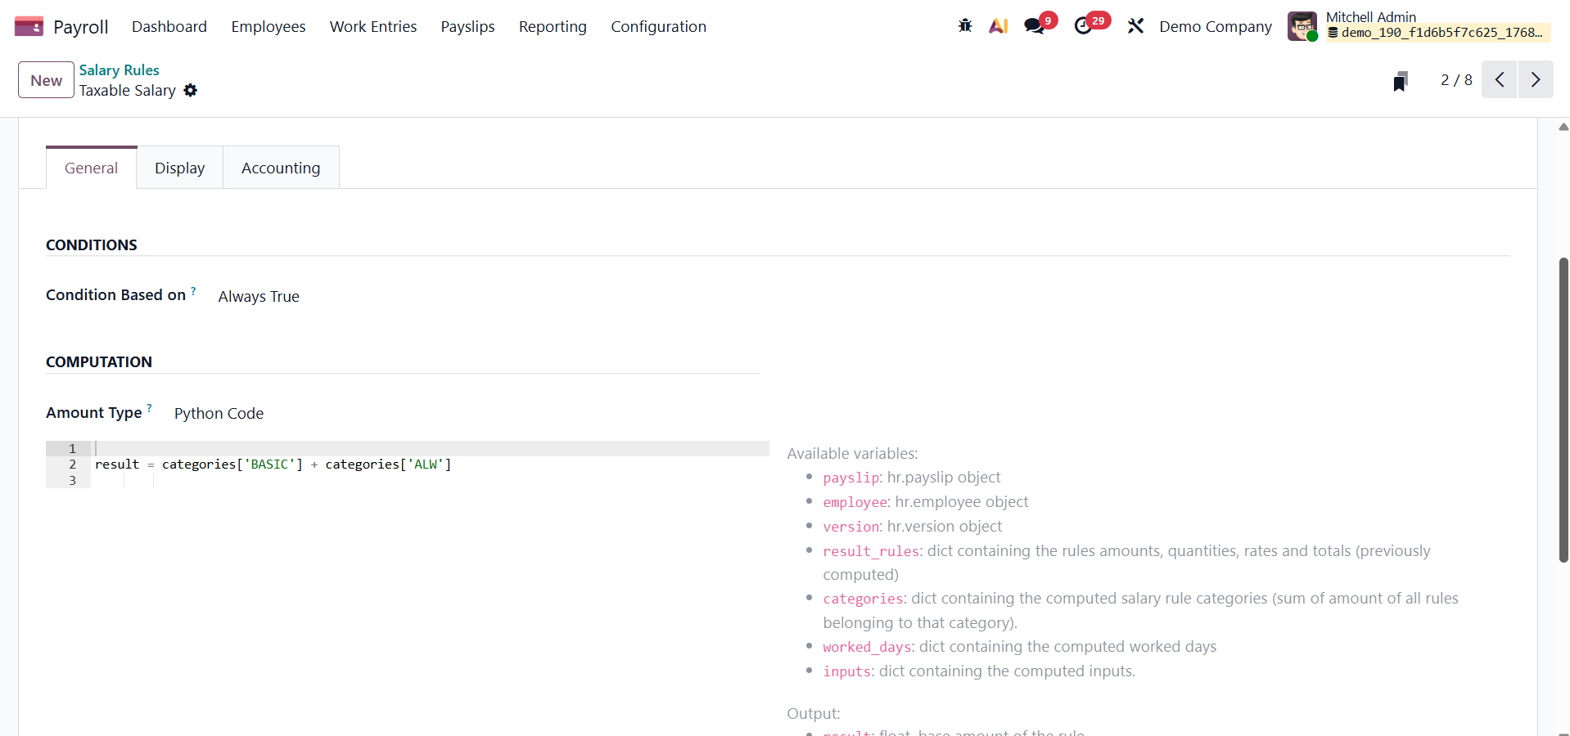1570x736 pixels.
Task: Open the Reporting menu
Action: click(553, 27)
